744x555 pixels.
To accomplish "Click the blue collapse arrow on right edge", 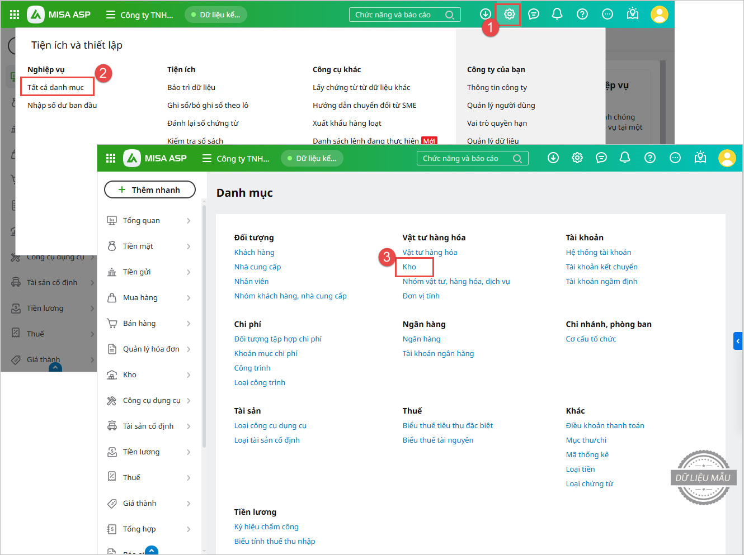I will point(738,341).
